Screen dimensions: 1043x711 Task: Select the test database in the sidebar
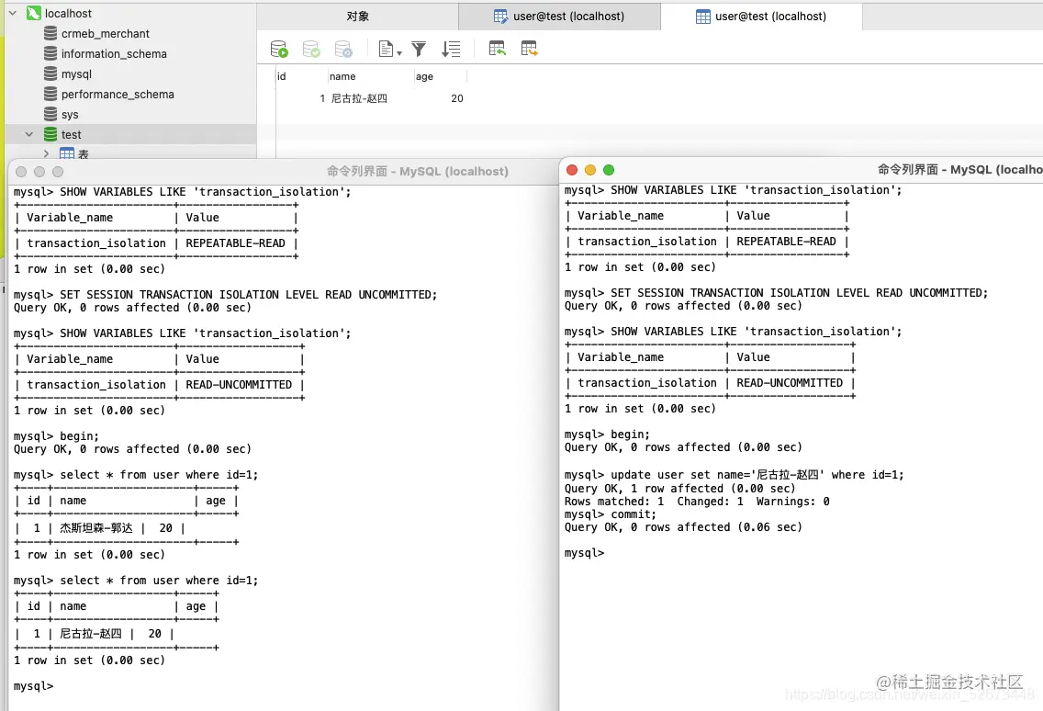tap(71, 134)
